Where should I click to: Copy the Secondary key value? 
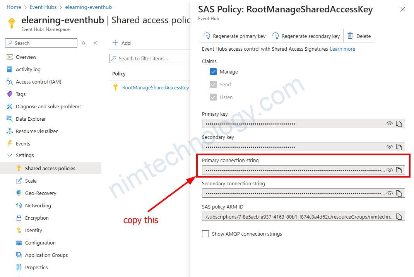pos(399,147)
